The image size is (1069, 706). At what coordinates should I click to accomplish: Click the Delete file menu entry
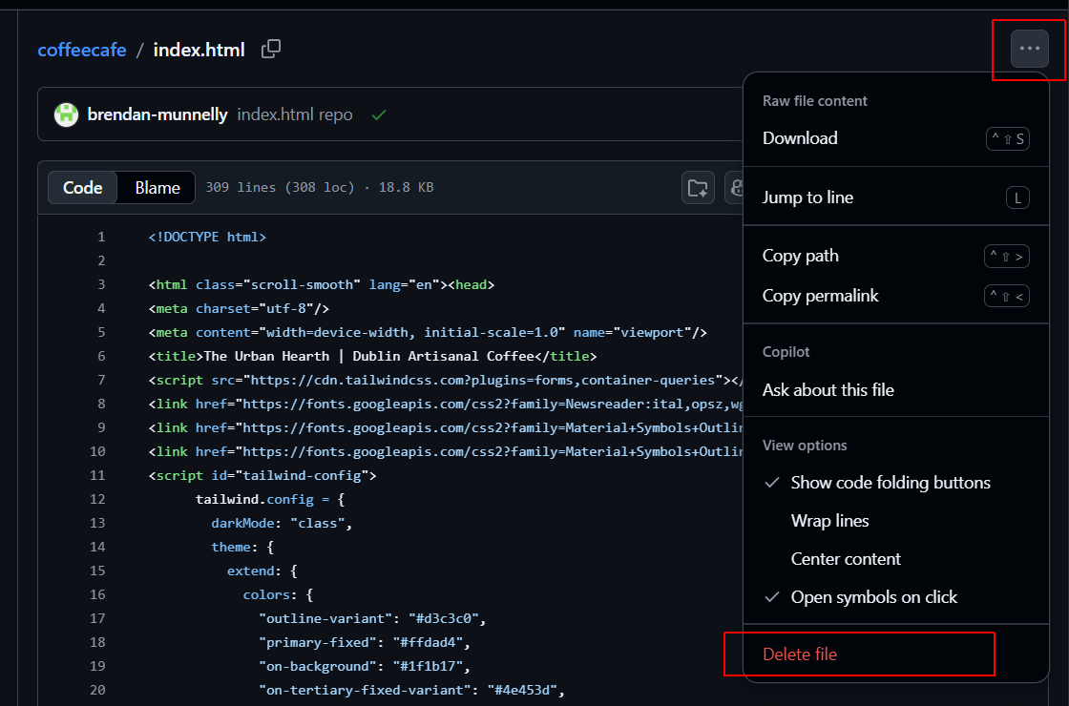click(x=896, y=654)
